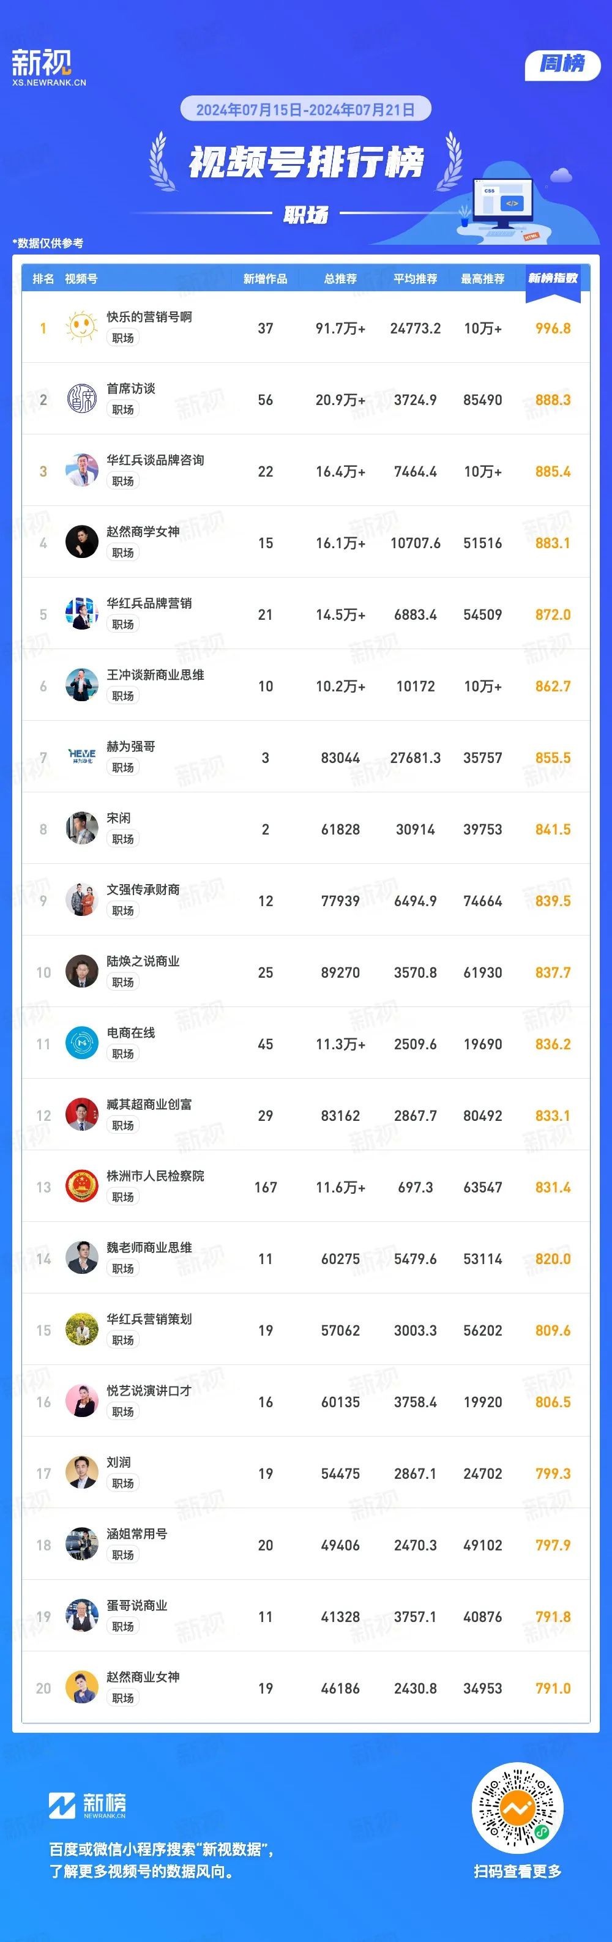Select the sun avatar of 快乐的营销号啊

click(x=81, y=327)
